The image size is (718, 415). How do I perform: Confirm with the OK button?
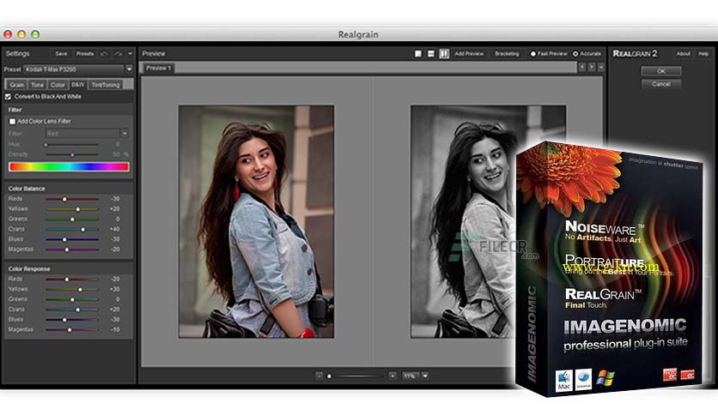[661, 71]
